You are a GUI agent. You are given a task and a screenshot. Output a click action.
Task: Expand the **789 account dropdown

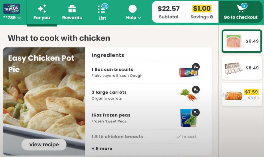click(x=12, y=18)
